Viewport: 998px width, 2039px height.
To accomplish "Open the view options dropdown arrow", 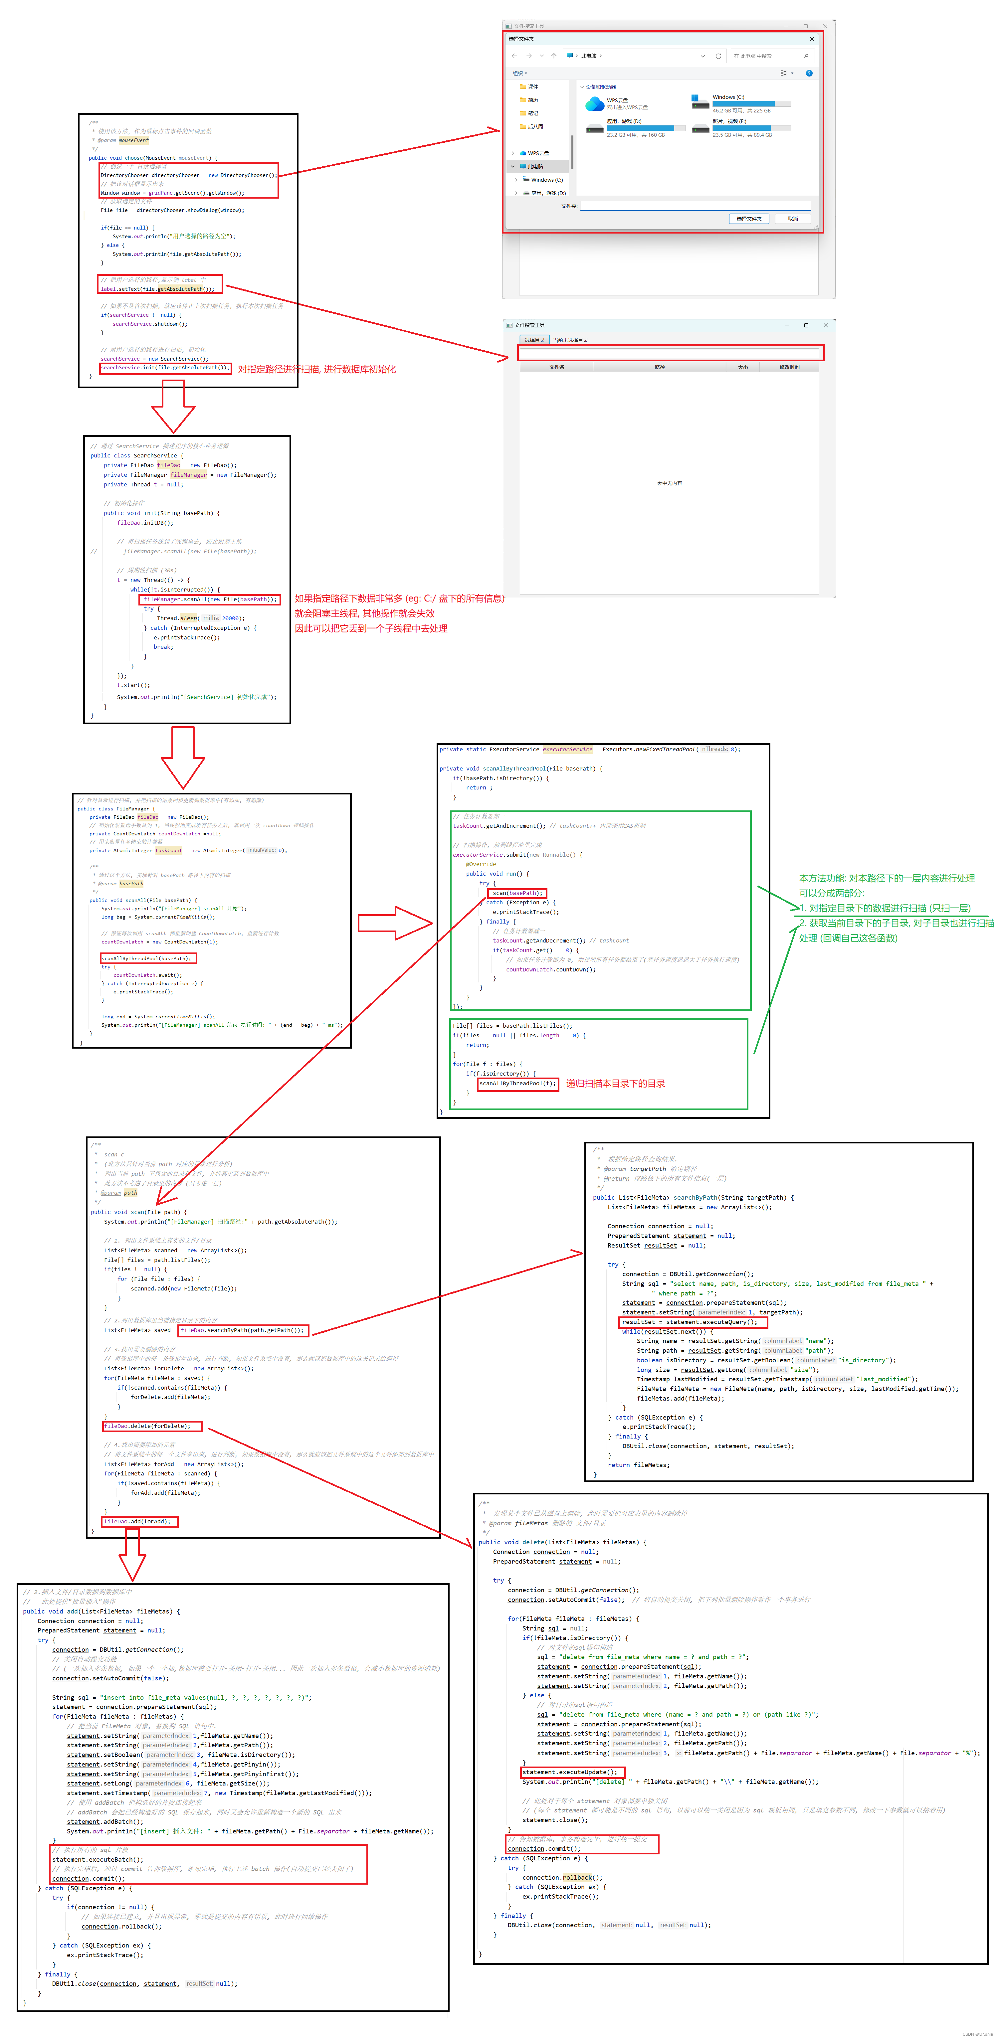I will [792, 74].
